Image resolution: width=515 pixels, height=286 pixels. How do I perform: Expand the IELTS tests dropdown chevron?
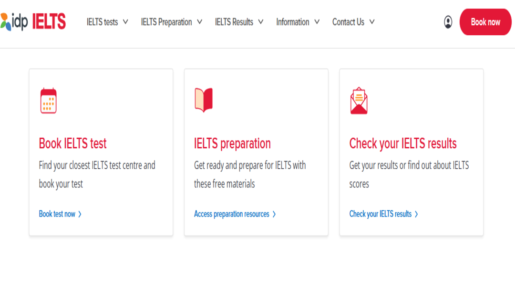click(125, 22)
